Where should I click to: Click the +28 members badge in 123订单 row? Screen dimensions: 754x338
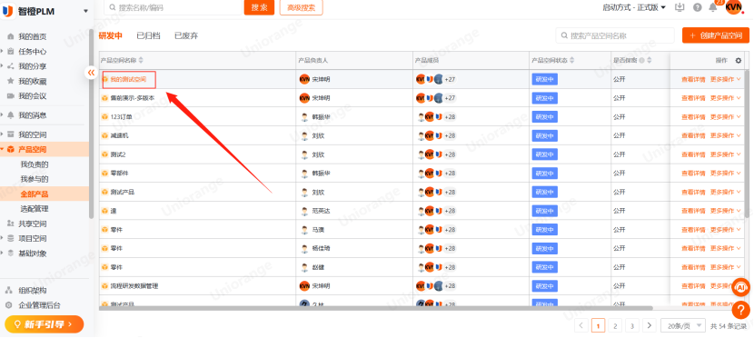[450, 117]
